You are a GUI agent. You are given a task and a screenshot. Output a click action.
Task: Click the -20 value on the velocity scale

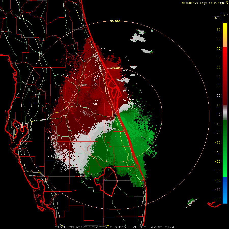pos(218,133)
